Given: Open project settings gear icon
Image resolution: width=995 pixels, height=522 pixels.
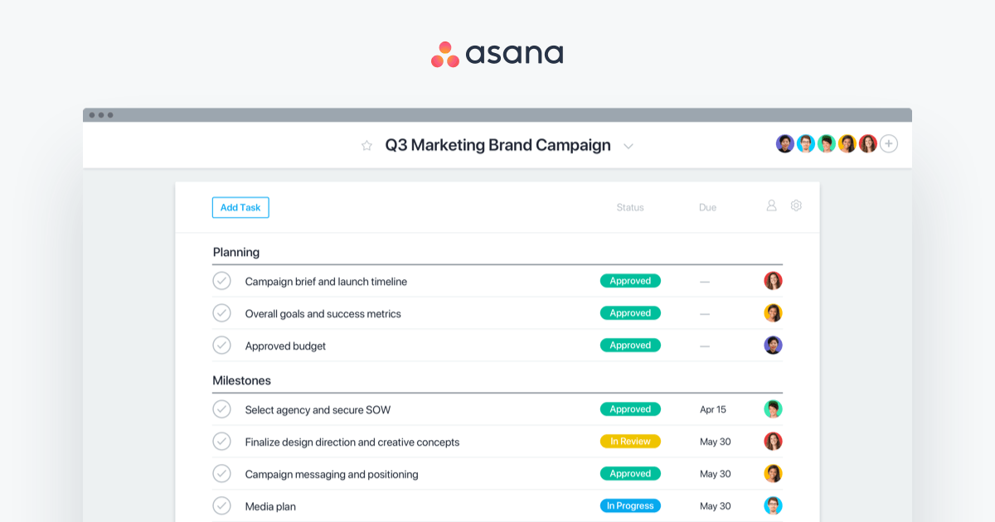Looking at the screenshot, I should click(795, 205).
